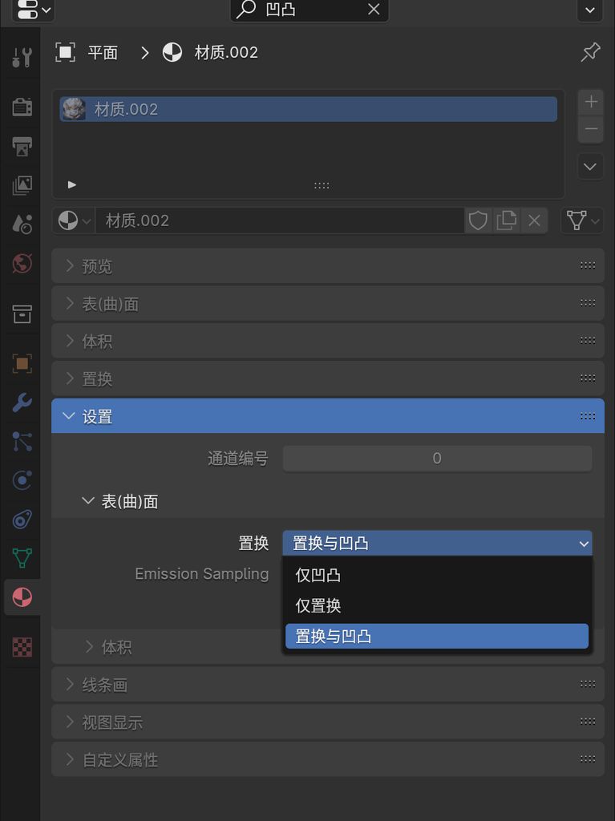Open the Physics properties tab

click(x=22, y=480)
